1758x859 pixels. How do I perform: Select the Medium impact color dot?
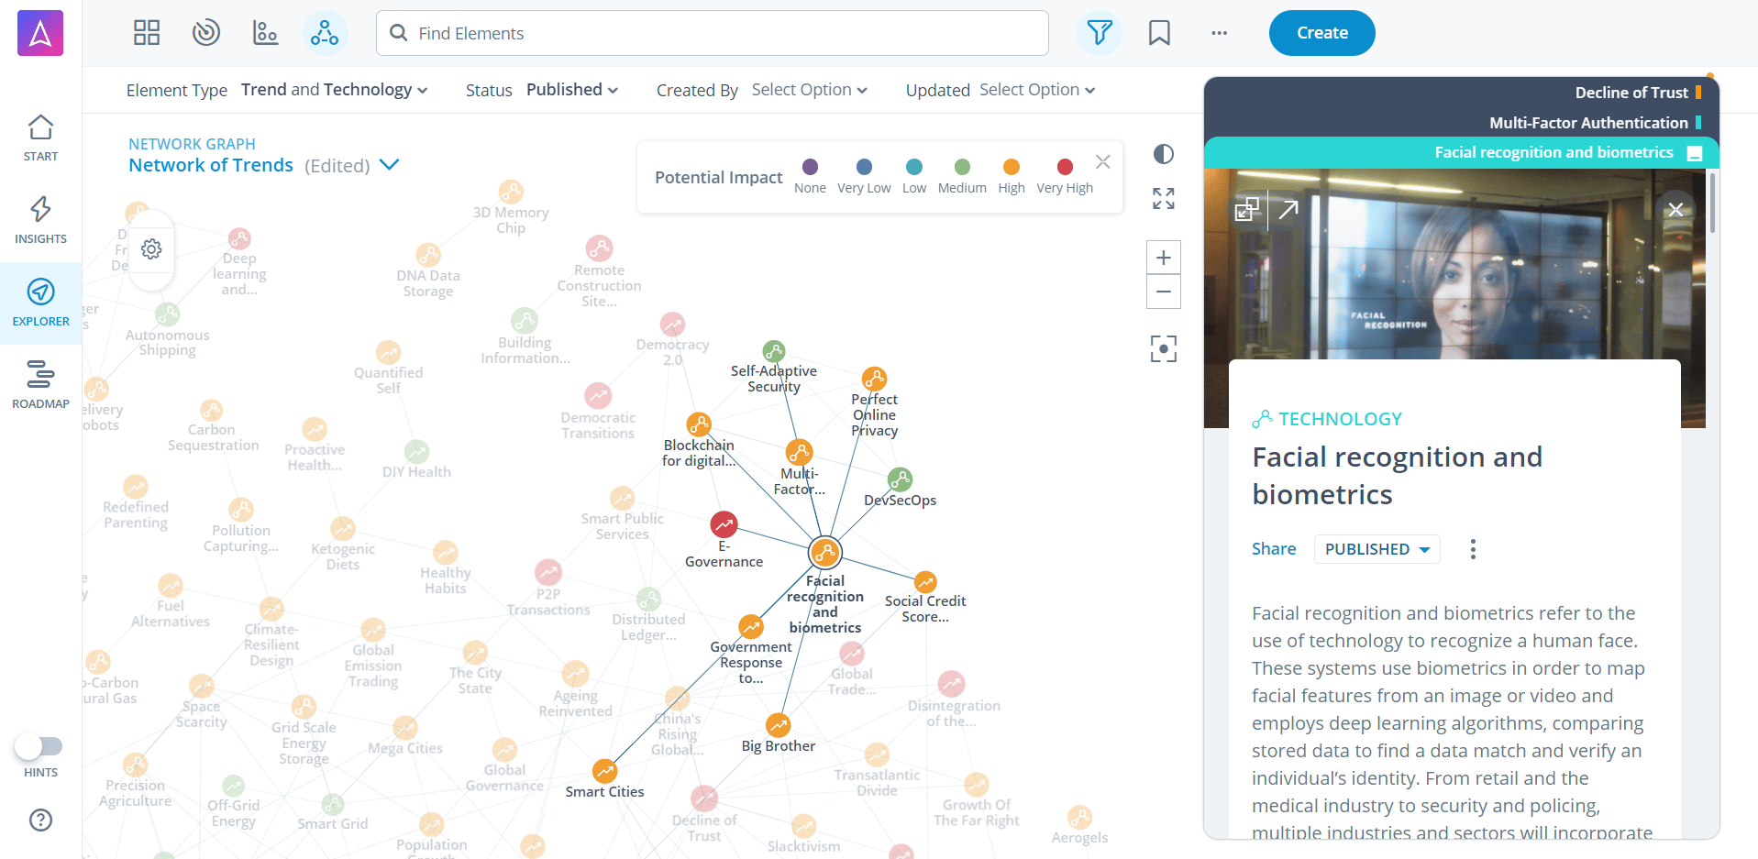coord(962,167)
